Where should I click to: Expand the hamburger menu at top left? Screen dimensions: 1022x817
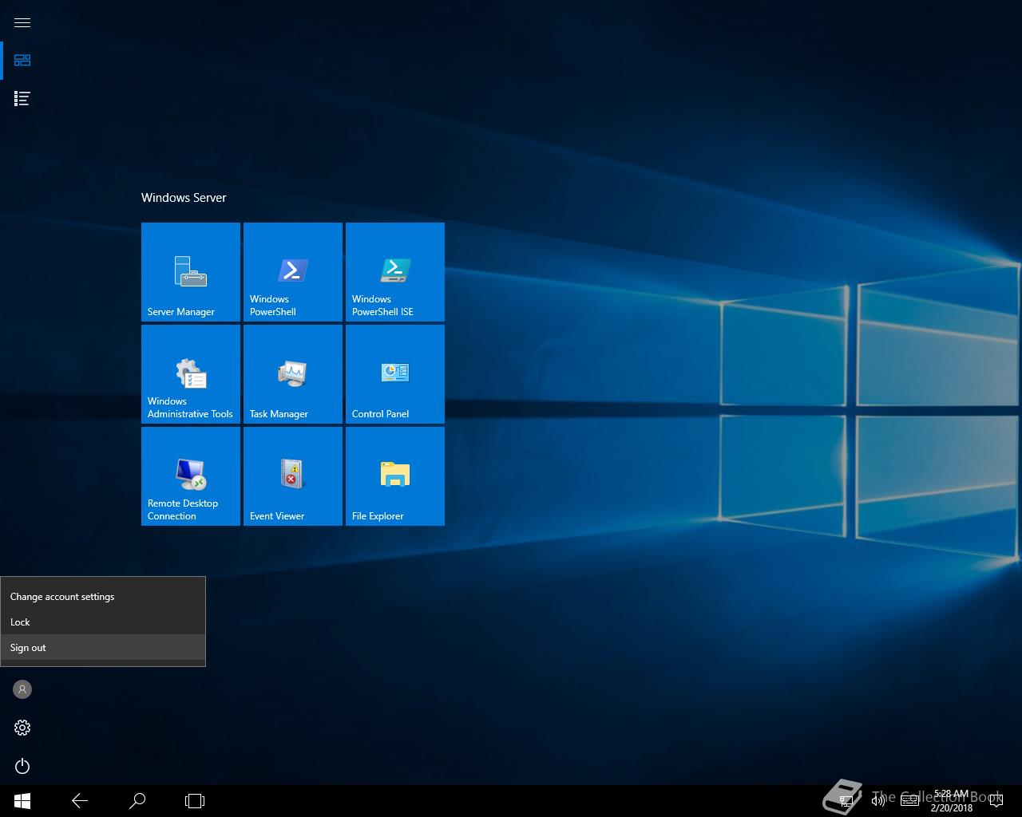click(x=22, y=22)
